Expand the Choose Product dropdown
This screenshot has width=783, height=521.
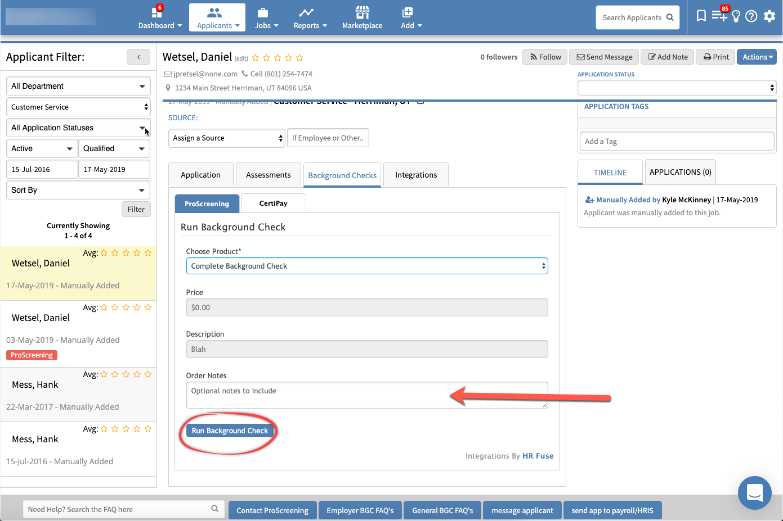[366, 266]
